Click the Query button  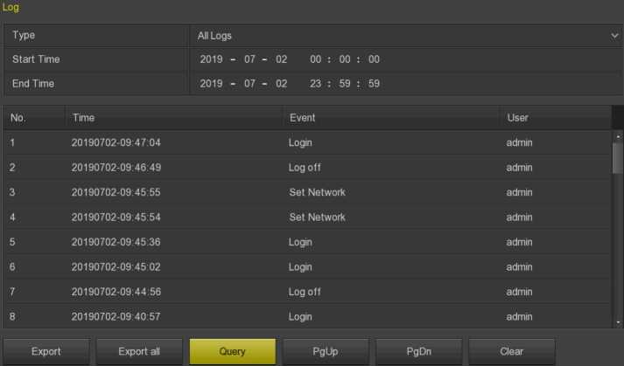click(233, 351)
